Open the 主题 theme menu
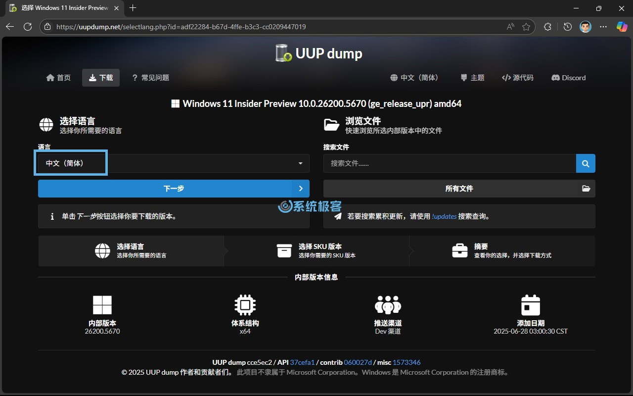Screen dimensions: 633x396 (x=472, y=78)
